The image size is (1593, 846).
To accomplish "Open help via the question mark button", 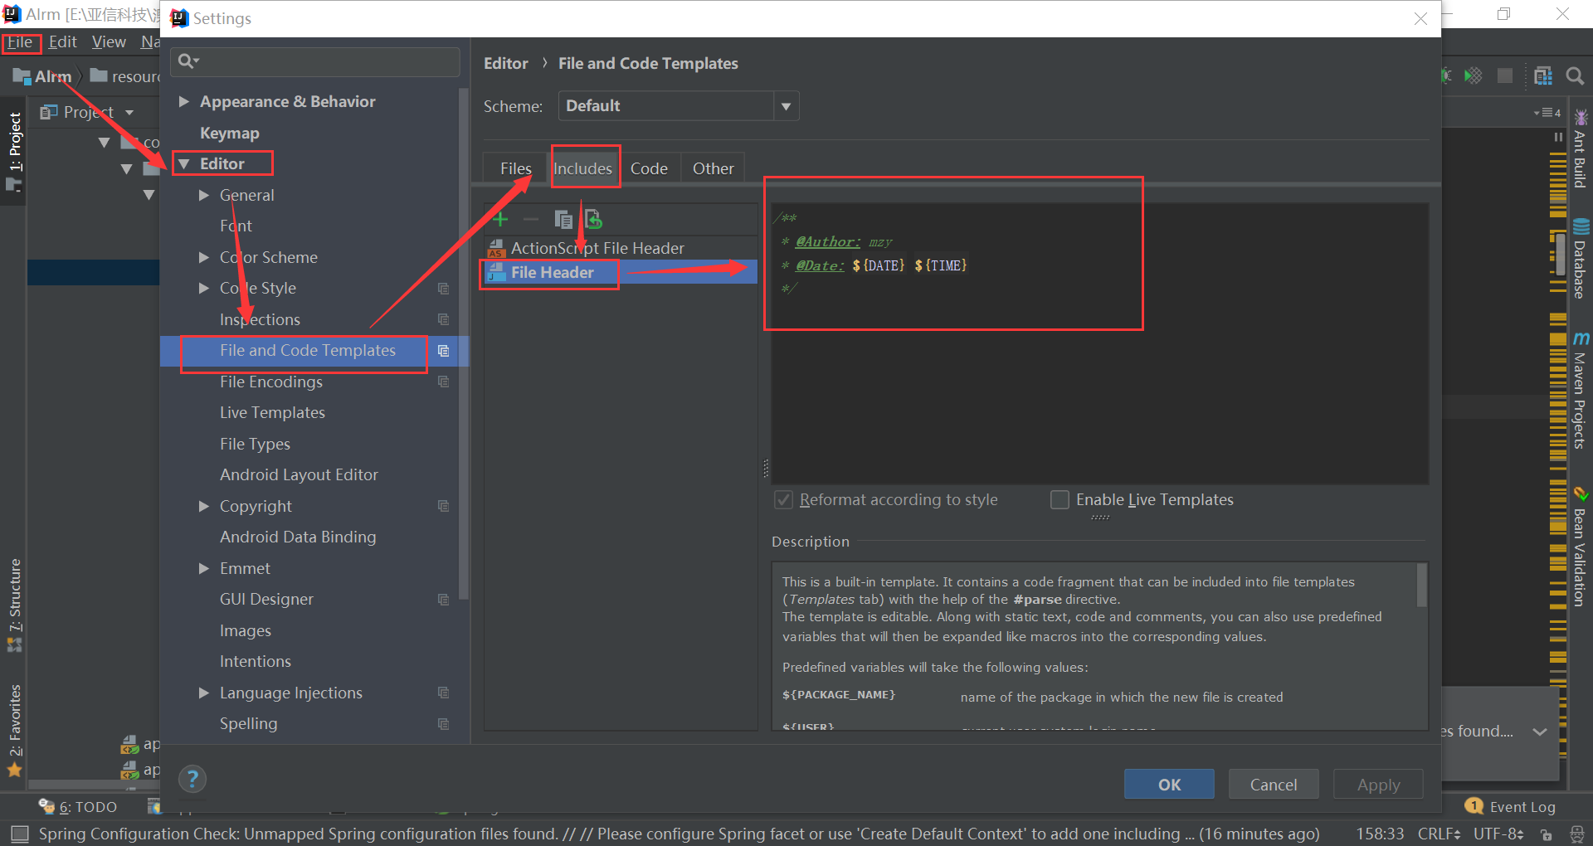I will click(192, 779).
